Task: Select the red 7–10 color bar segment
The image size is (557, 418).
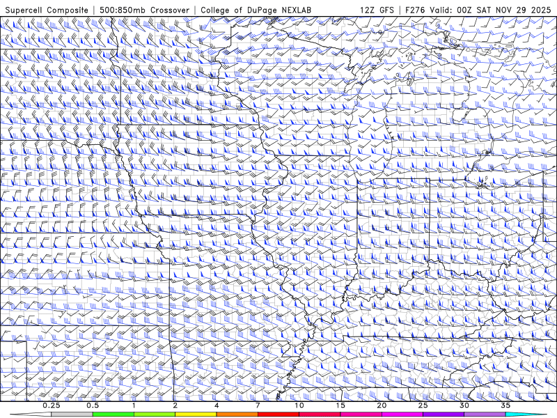Action: click(x=278, y=415)
